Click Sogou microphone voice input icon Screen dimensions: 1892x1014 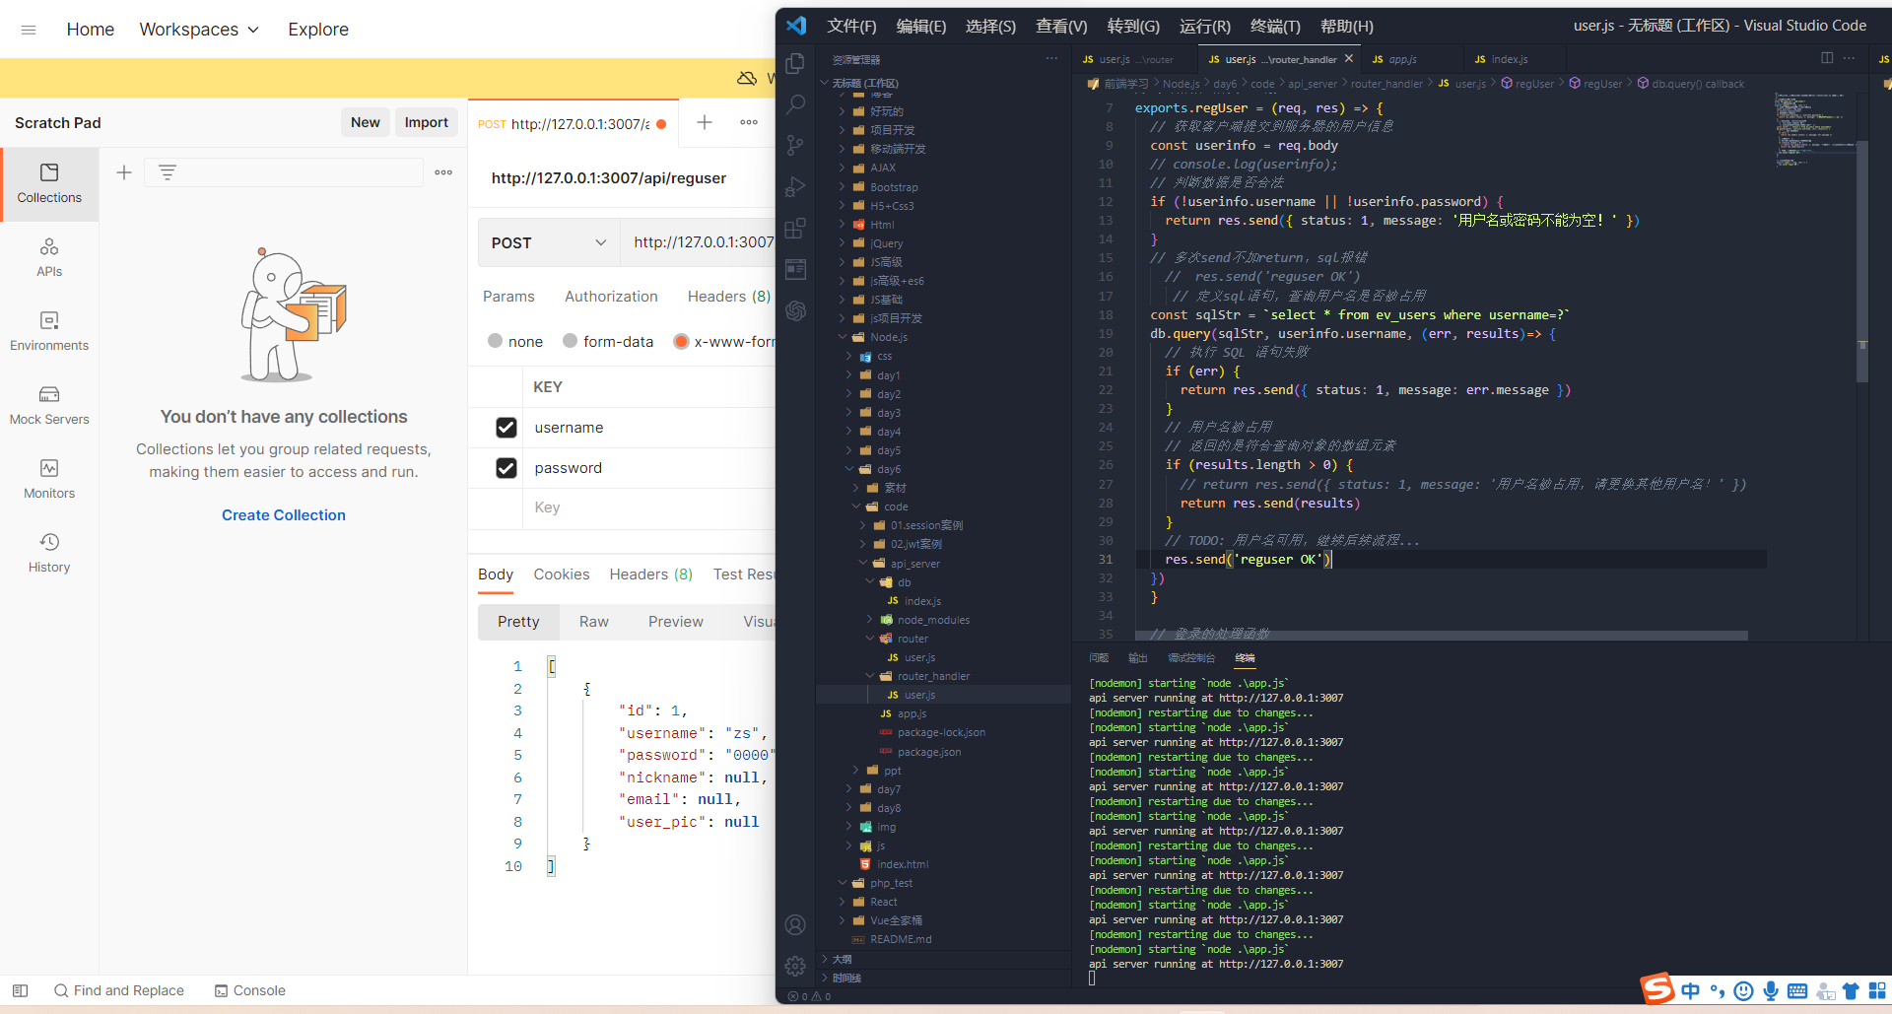(x=1771, y=990)
